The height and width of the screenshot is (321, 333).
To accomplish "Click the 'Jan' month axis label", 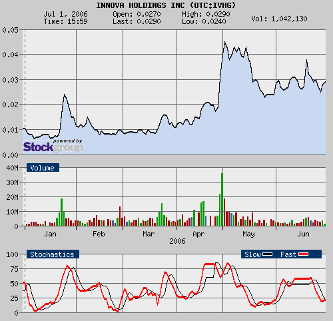I will pyautogui.click(x=50, y=234).
